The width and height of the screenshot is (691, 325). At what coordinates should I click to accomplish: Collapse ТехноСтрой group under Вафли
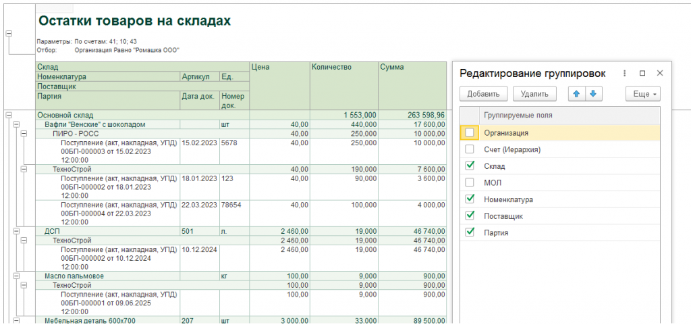click(24, 169)
